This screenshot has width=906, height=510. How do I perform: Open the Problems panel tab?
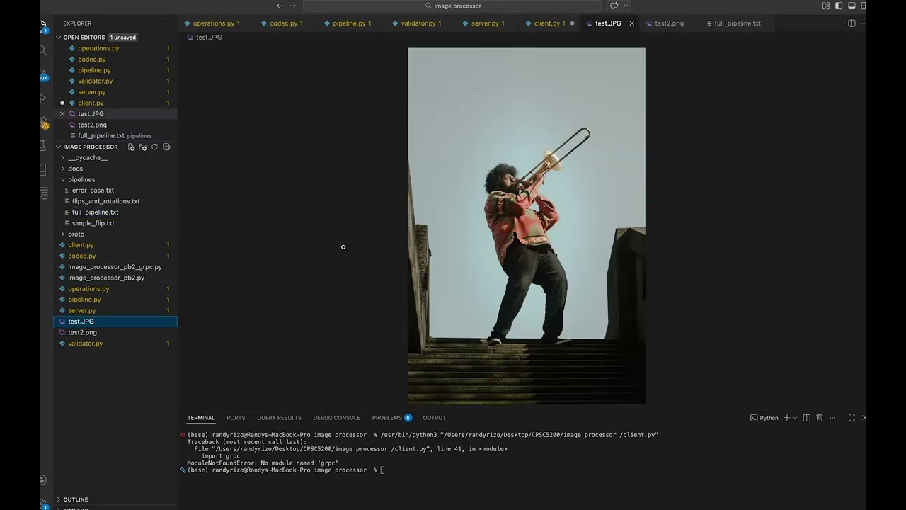point(391,418)
